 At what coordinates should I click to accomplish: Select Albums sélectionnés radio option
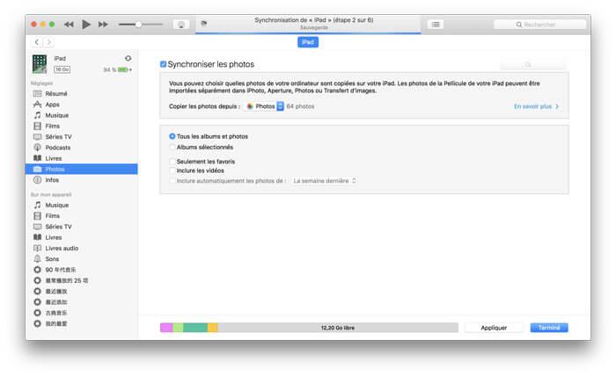(172, 147)
